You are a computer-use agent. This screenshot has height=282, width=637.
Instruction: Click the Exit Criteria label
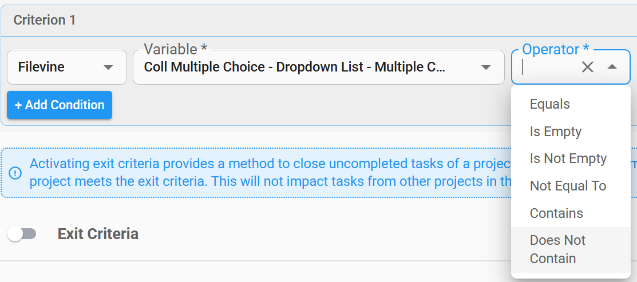click(98, 234)
